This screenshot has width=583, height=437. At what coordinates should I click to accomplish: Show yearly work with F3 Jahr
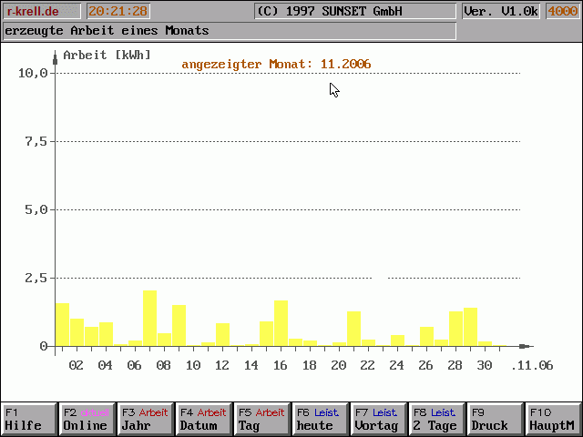coord(145,419)
